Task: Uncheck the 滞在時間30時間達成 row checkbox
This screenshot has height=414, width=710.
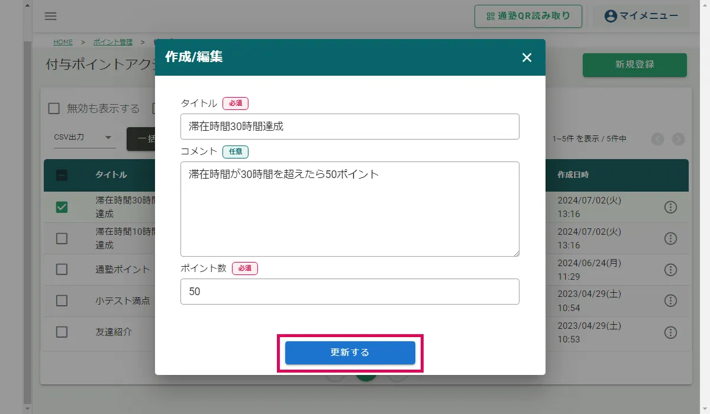Action: click(62, 207)
